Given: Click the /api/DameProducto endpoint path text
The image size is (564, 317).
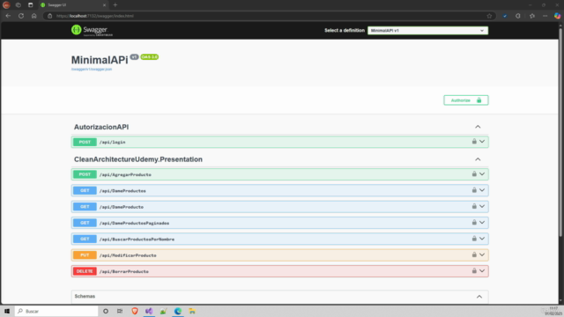Looking at the screenshot, I should (122, 207).
